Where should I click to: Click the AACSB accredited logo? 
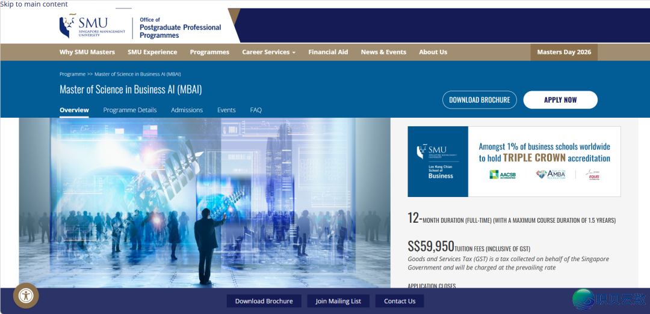[503, 175]
